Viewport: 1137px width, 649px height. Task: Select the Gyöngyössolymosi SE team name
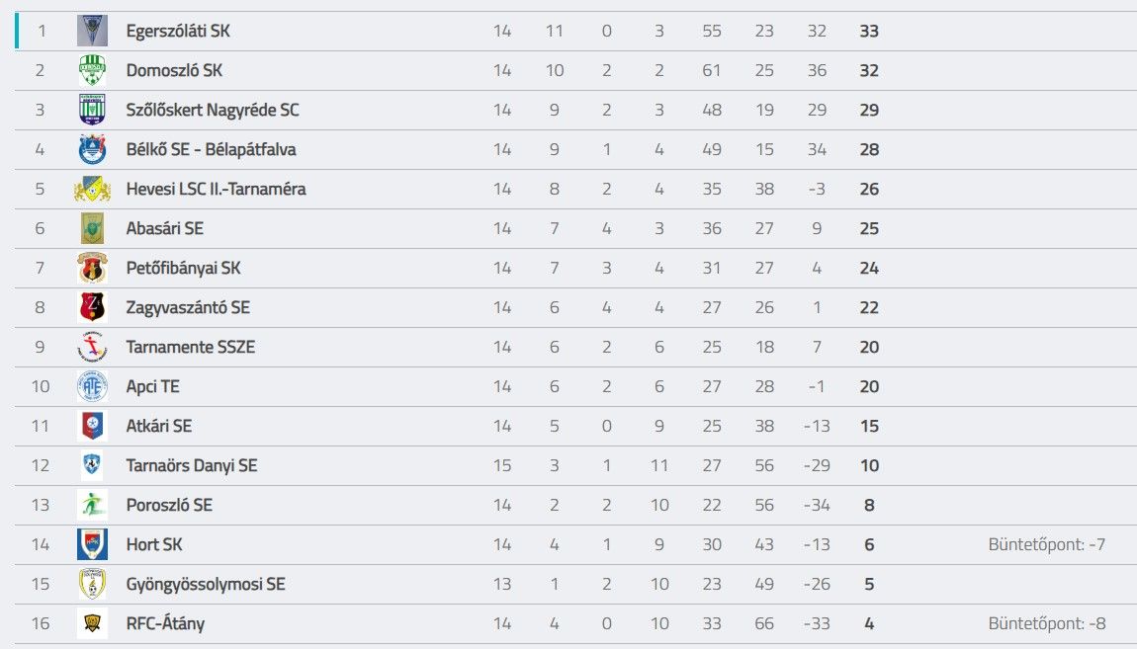pyautogui.click(x=206, y=585)
